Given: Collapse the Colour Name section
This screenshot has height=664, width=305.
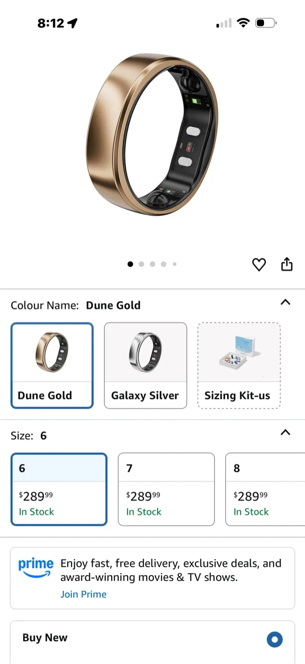Looking at the screenshot, I should pos(286,302).
